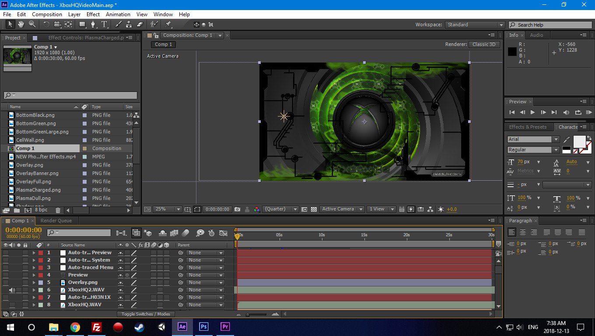Open After Effects taskbar icon
The image size is (595, 336).
click(182, 327)
